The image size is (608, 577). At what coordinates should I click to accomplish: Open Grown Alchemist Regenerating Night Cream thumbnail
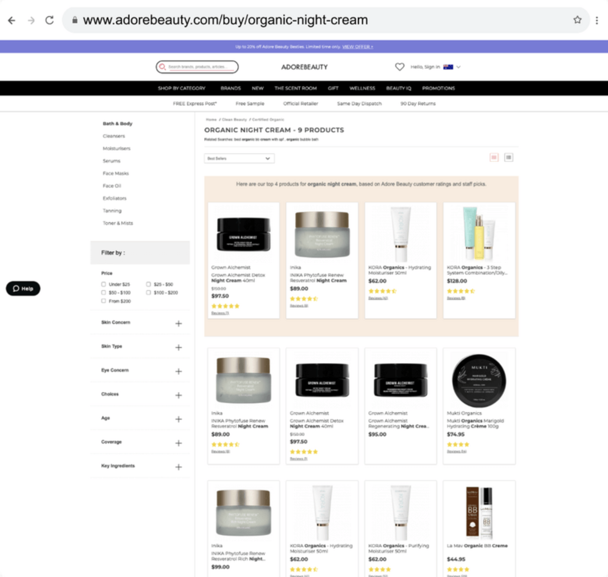pyautogui.click(x=401, y=380)
